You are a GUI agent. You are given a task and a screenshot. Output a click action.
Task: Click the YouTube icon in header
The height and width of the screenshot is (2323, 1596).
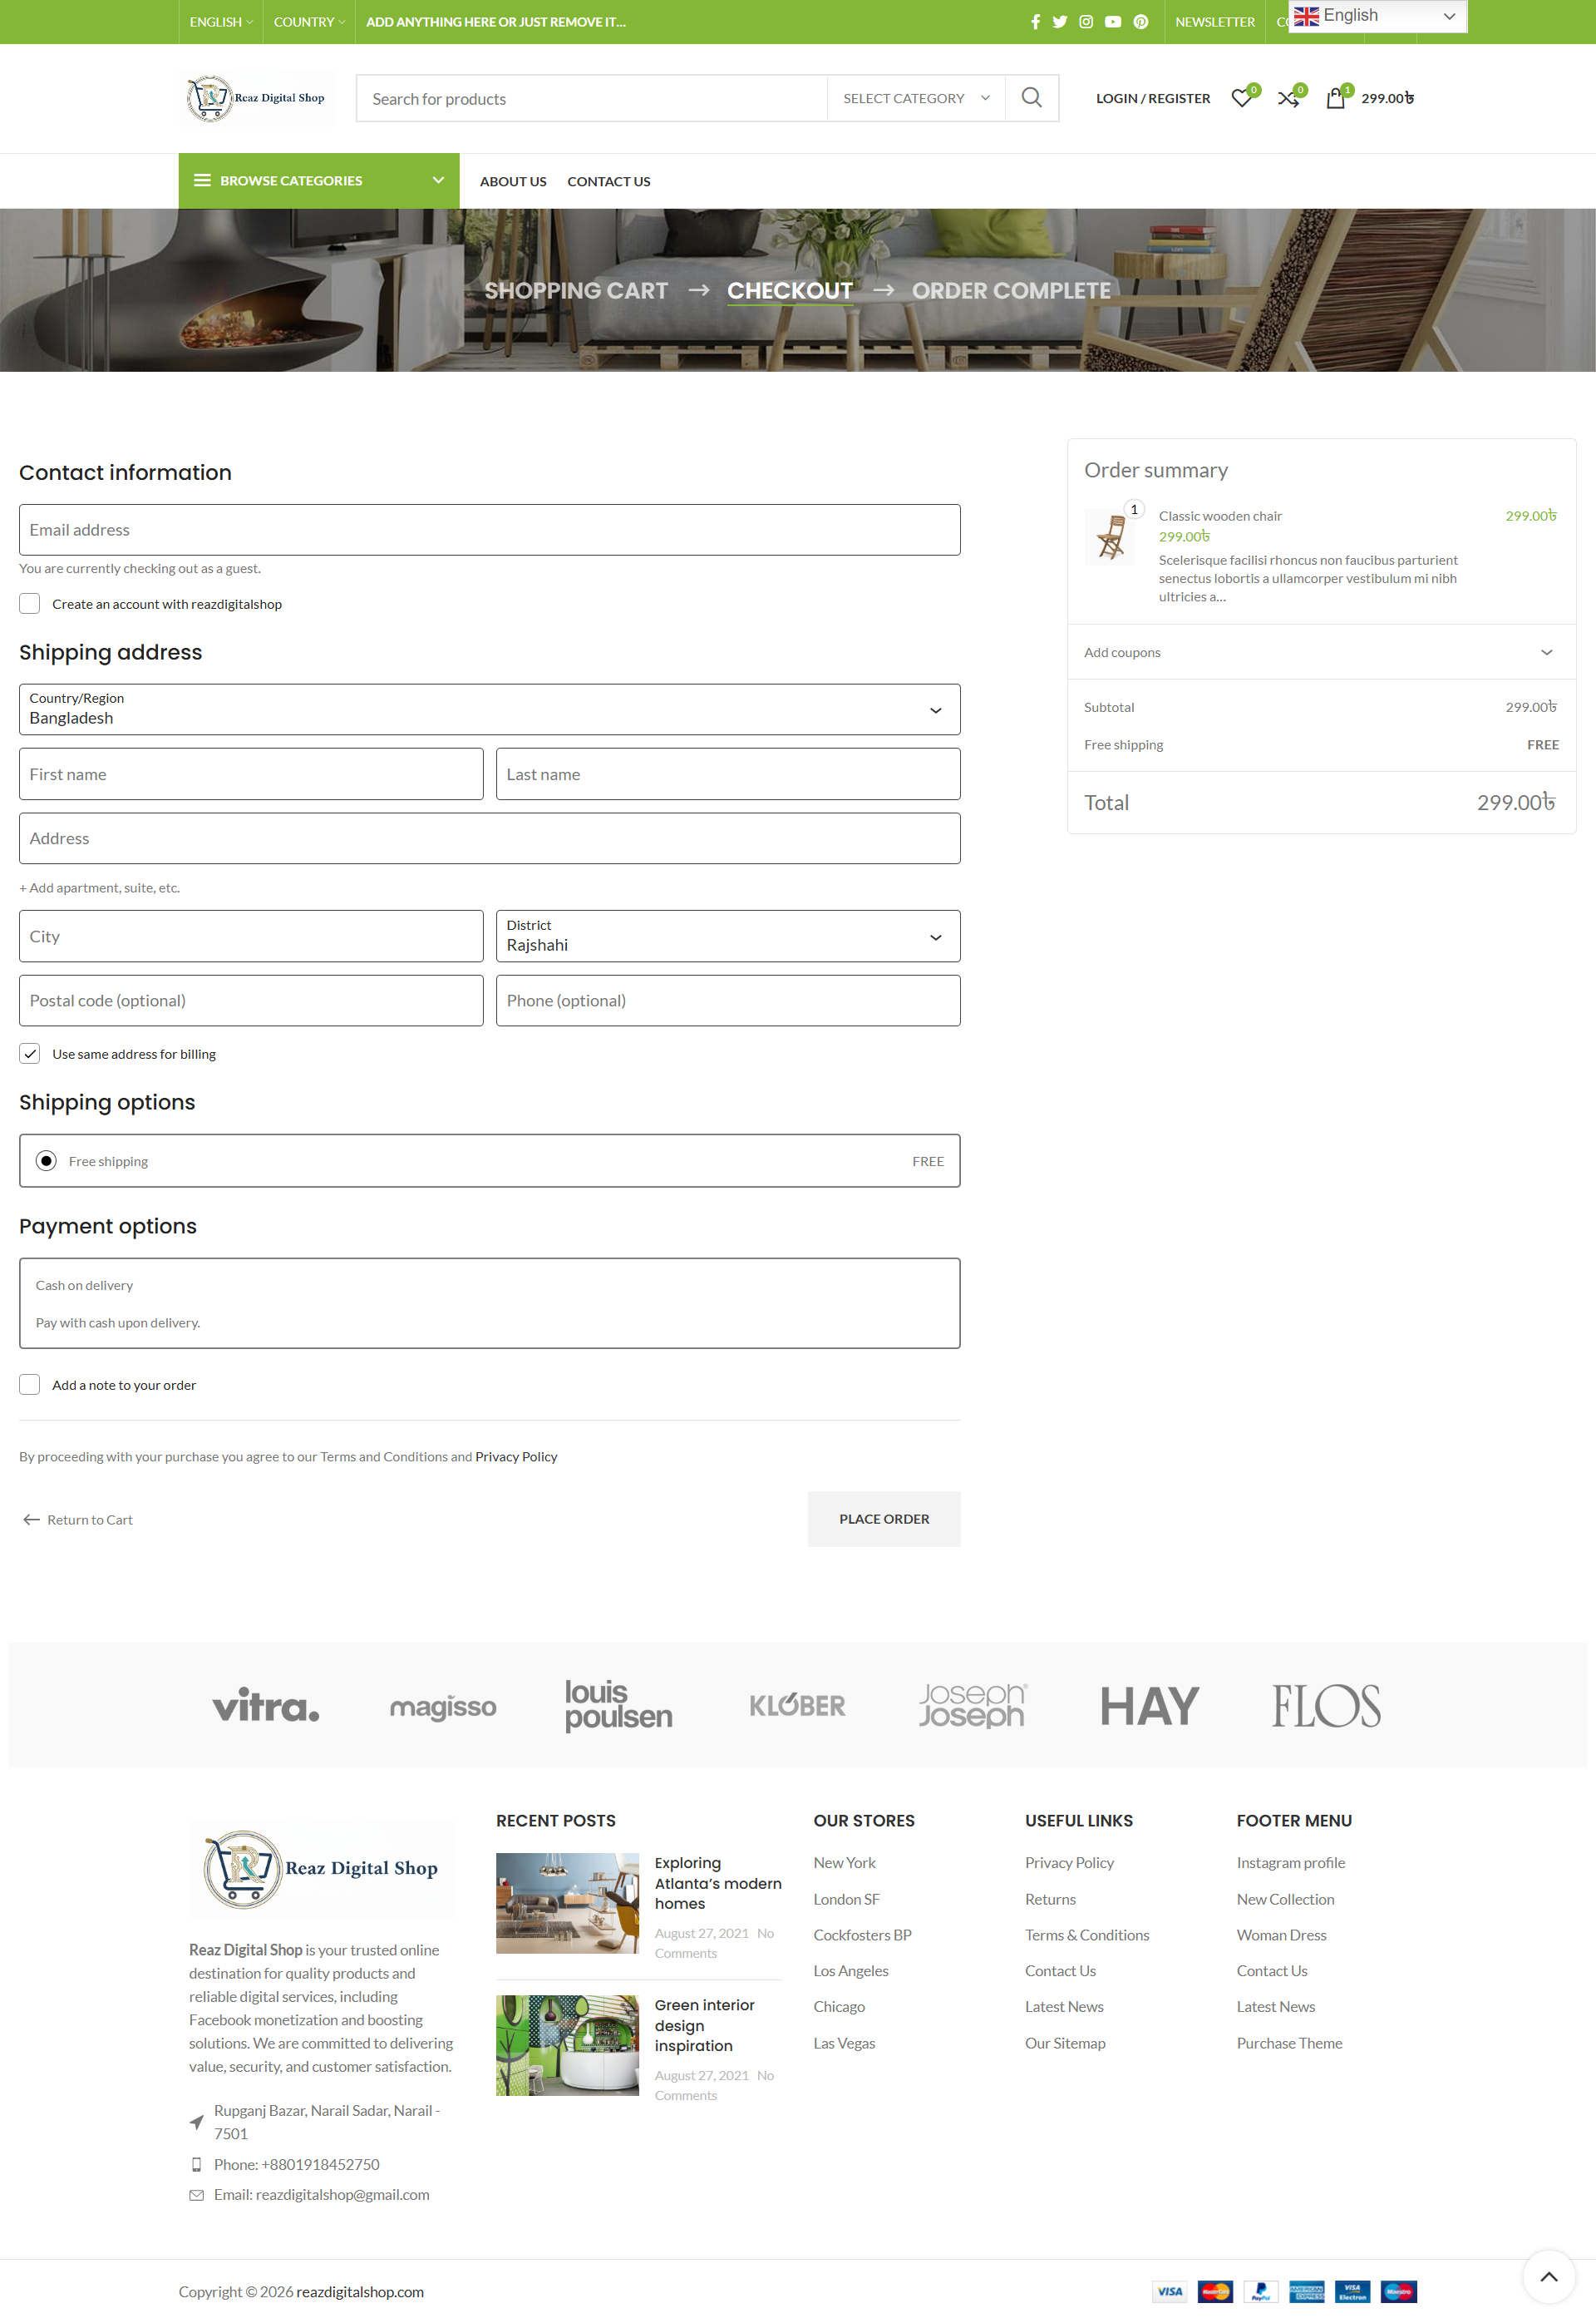1113,22
